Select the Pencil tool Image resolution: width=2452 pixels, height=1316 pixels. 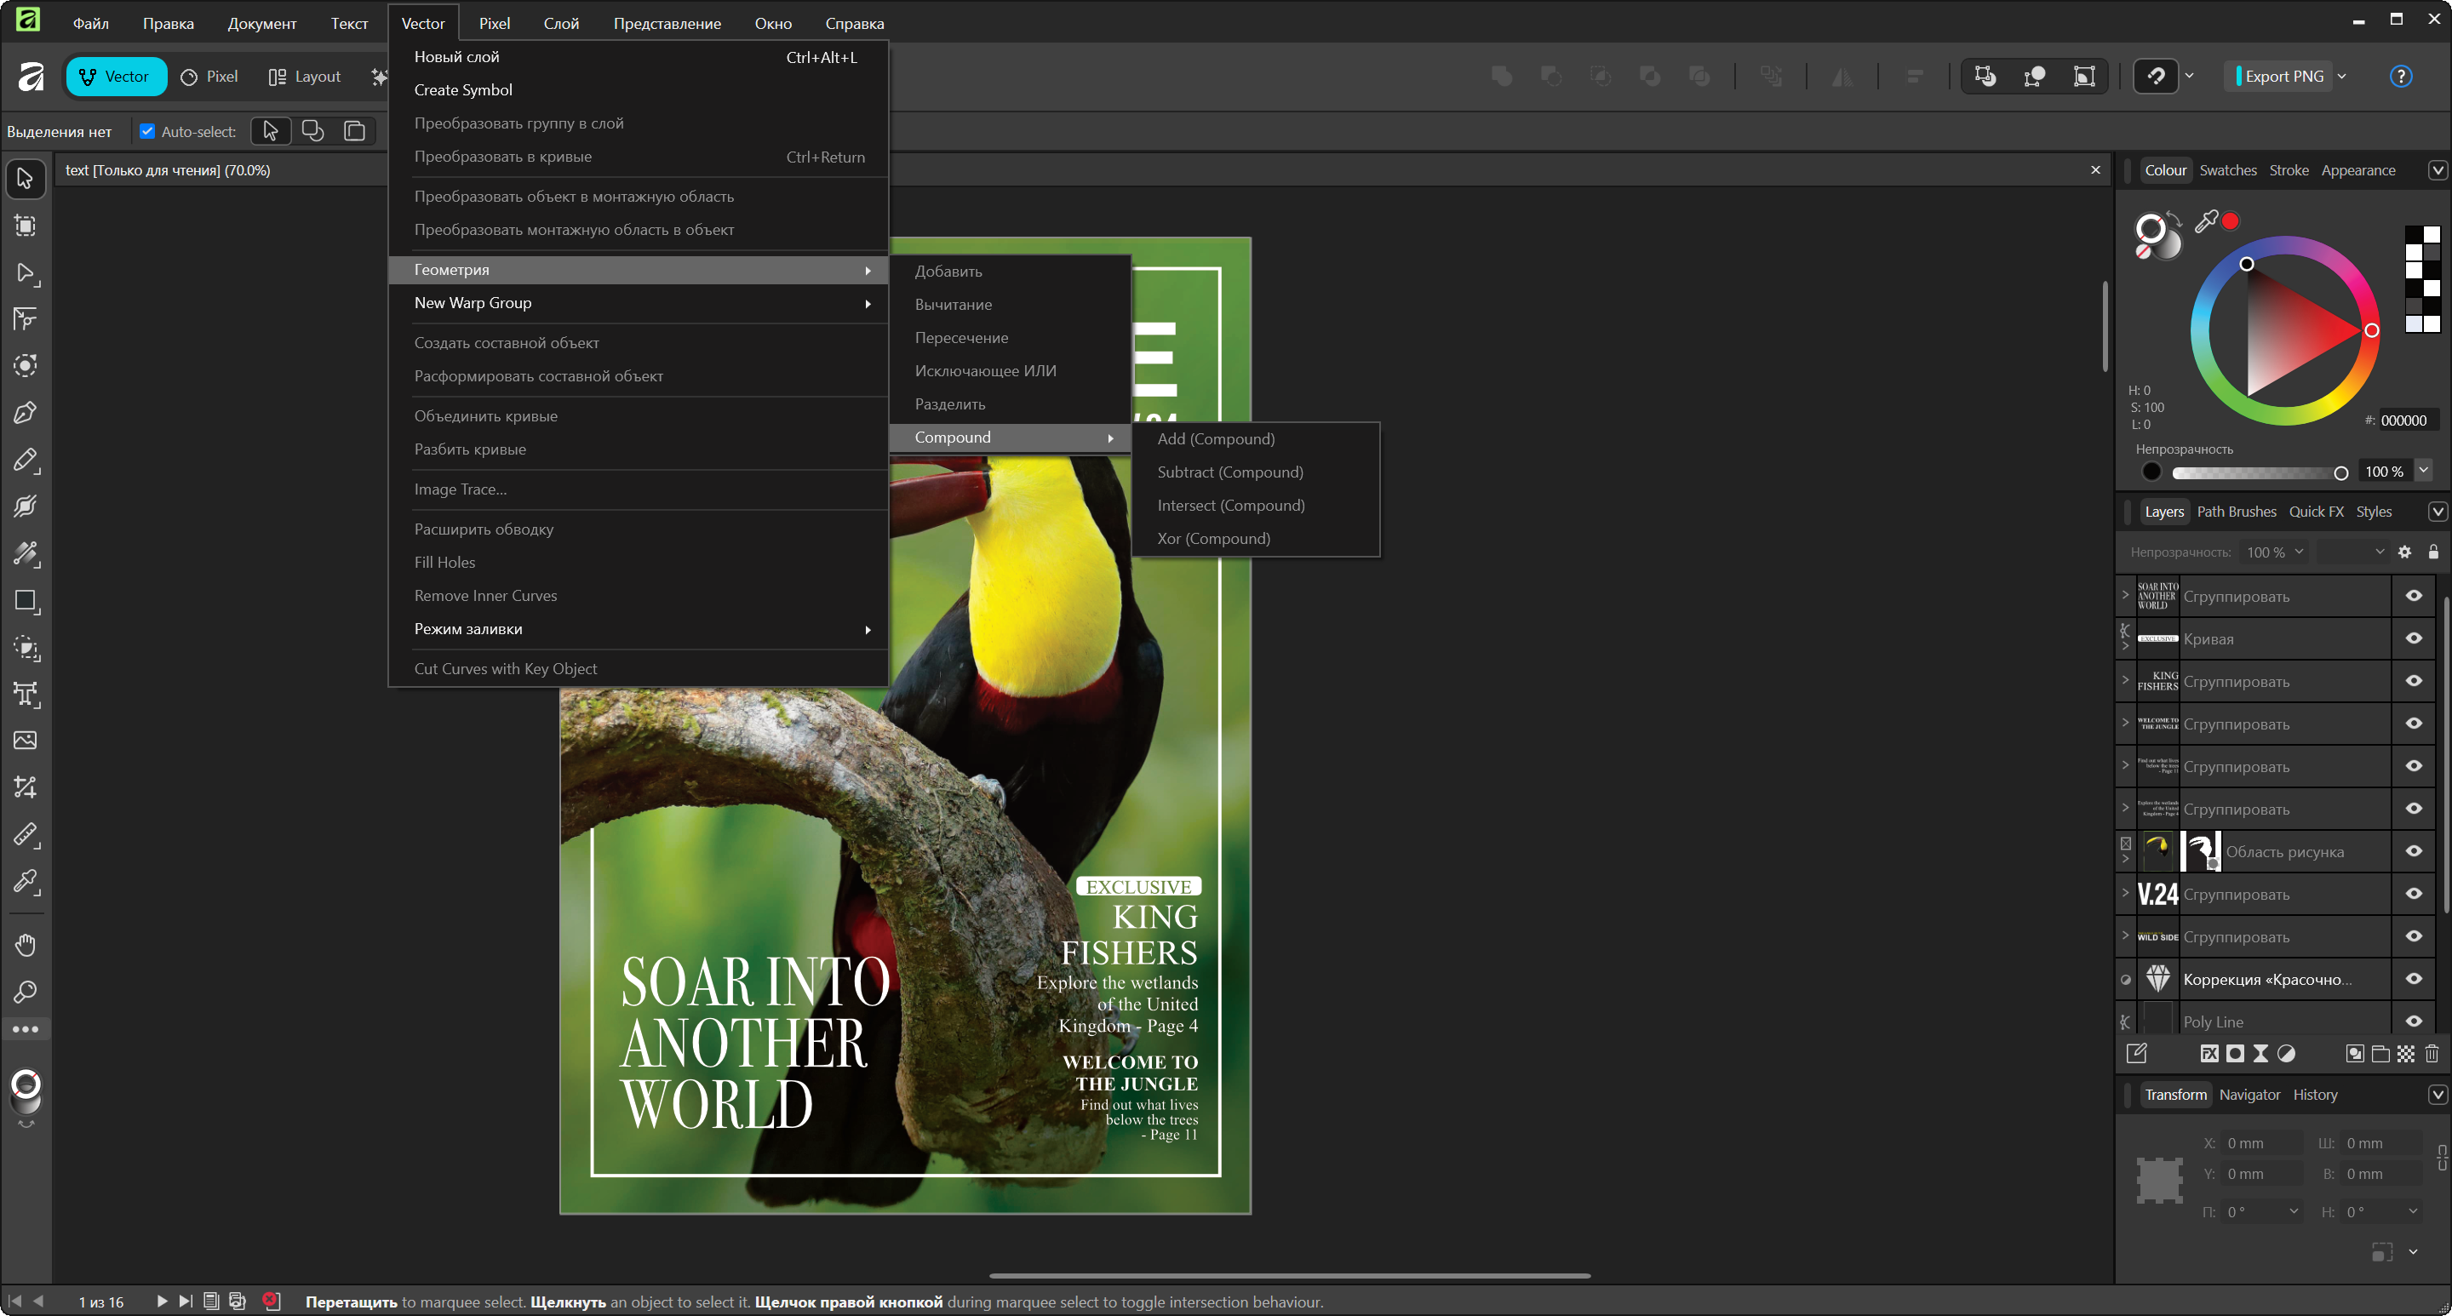point(26,461)
